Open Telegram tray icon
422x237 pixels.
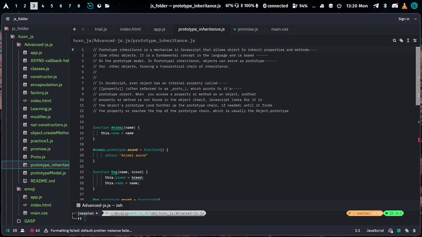click(x=376, y=6)
